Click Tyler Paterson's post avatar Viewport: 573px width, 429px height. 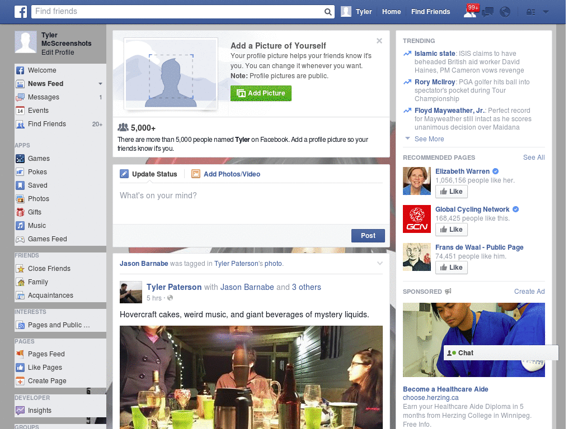pyautogui.click(x=131, y=292)
